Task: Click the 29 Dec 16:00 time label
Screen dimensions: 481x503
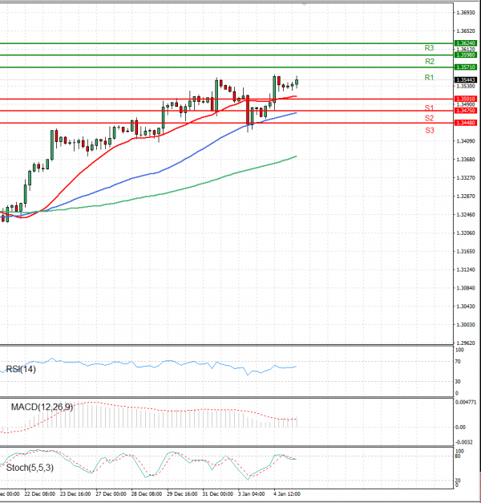Action: (182, 493)
